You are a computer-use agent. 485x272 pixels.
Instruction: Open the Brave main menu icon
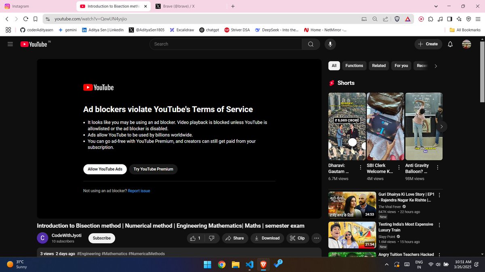[478, 19]
